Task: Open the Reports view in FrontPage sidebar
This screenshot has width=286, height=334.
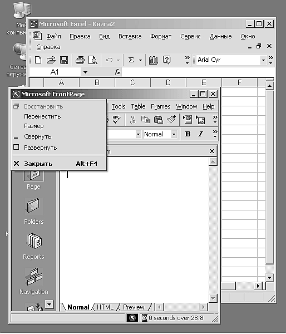Action: [33, 246]
